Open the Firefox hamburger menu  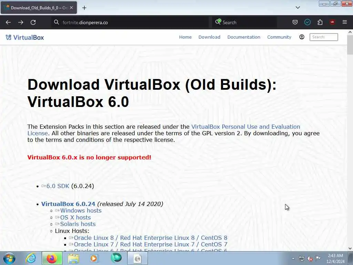(x=344, y=22)
